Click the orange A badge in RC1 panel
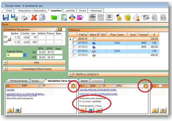The width and height of the screenshot is (172, 121). (146, 86)
